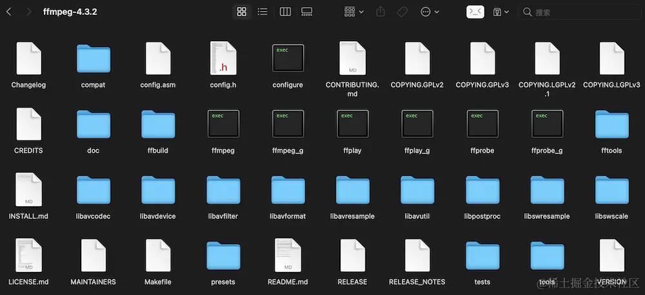Image resolution: width=645 pixels, height=295 pixels.
Task: Go back with the left chevron button
Action: coord(8,12)
